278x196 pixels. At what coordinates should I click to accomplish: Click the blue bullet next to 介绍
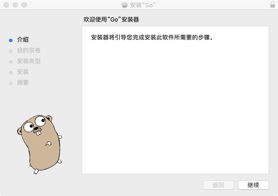(11, 40)
